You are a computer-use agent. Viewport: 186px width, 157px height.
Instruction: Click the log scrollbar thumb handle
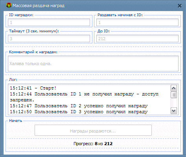pyautogui.click(x=174, y=95)
